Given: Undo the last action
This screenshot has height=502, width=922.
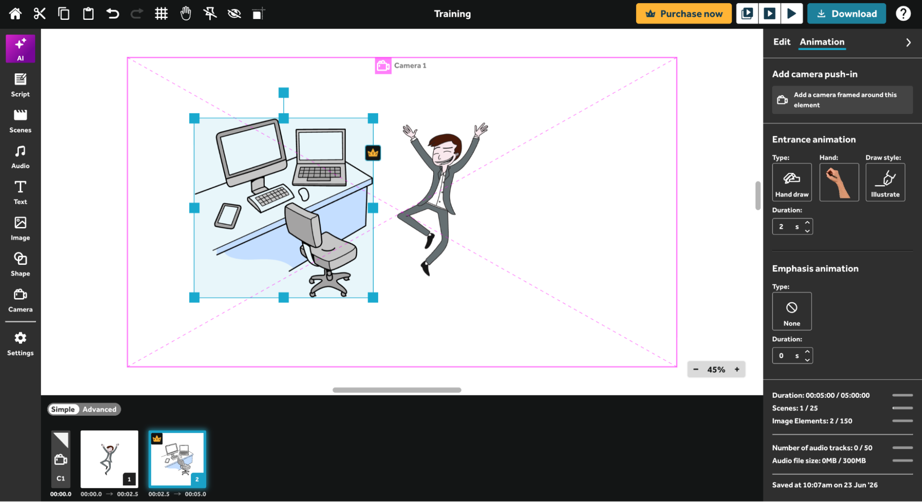Looking at the screenshot, I should [113, 14].
